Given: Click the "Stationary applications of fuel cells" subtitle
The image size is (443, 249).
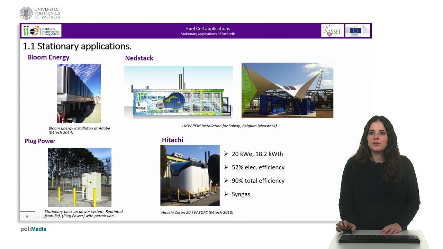Looking at the screenshot, I should [x=208, y=34].
